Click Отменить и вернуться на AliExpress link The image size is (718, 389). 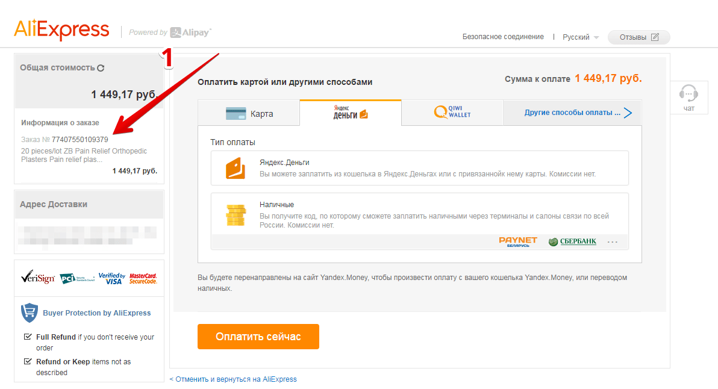[233, 379]
